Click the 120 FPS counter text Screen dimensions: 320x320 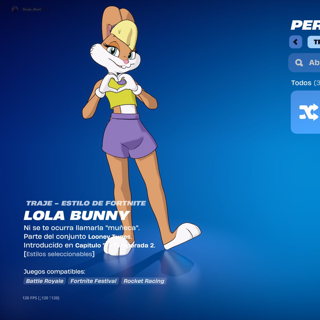41,298
